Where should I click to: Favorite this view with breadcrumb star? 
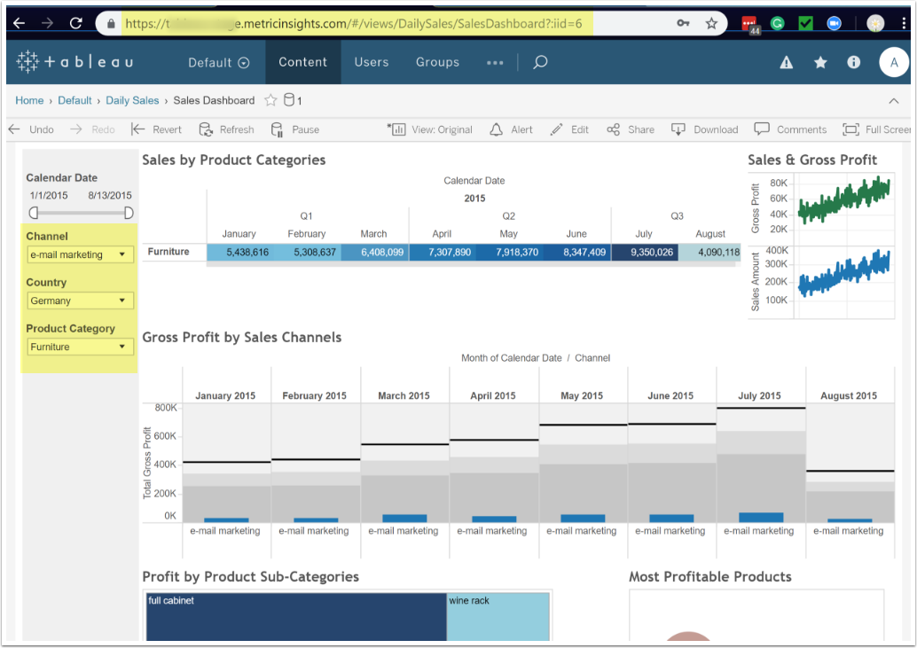[x=271, y=100]
